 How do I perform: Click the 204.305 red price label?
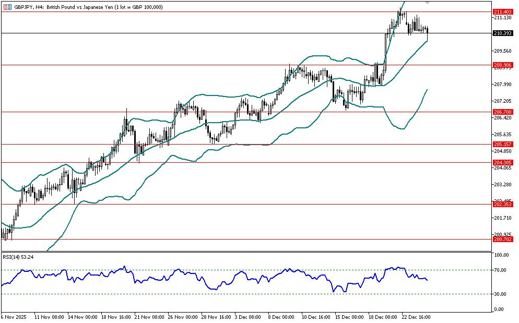point(502,162)
